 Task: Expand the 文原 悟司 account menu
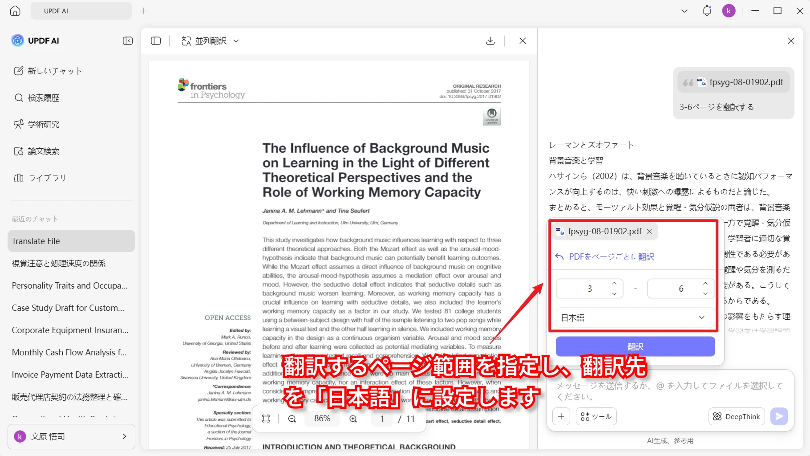click(x=71, y=436)
